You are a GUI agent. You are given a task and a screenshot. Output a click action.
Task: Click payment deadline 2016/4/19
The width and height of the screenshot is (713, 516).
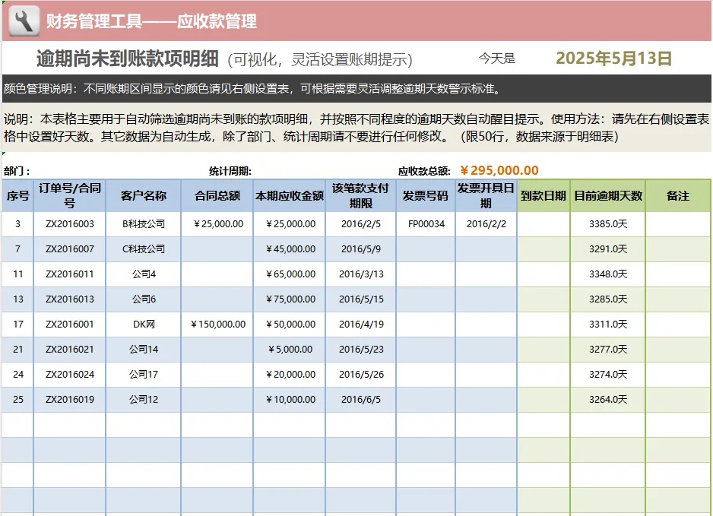pyautogui.click(x=361, y=324)
